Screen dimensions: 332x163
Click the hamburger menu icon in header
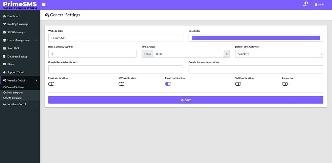point(44,5)
